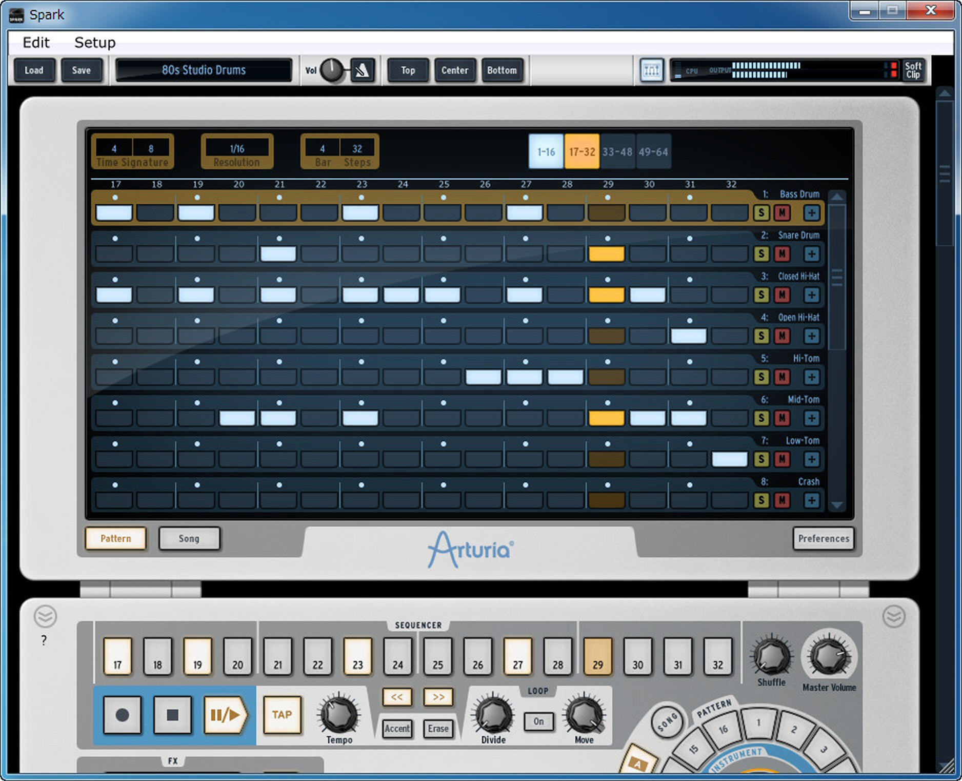Viewport: 962px width, 781px height.
Task: Open the Setup menu
Action: pos(95,42)
